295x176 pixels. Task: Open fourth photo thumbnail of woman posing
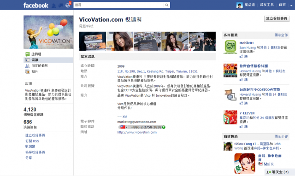[175, 41]
